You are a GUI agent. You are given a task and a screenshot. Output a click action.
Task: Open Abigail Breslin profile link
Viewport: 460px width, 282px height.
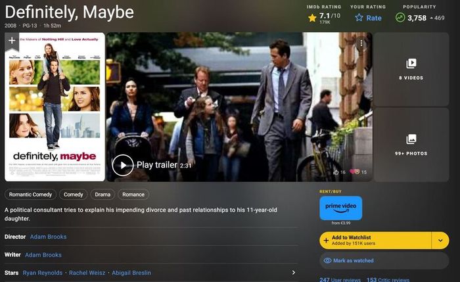coord(131,273)
